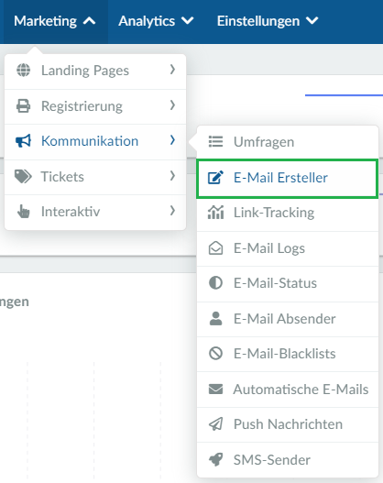Click the printer icon next to Registrierung
The image size is (383, 483).
[24, 105]
